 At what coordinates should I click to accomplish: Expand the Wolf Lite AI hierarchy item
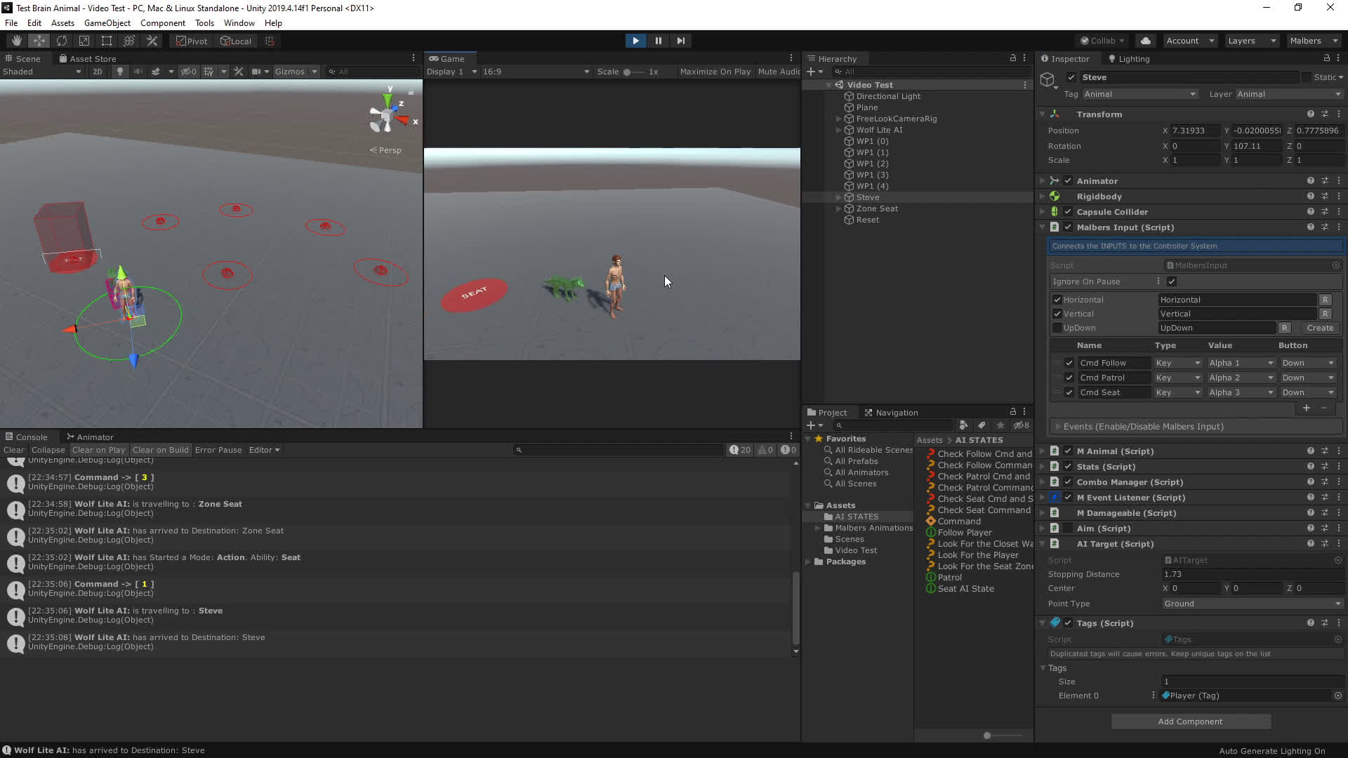coord(838,130)
